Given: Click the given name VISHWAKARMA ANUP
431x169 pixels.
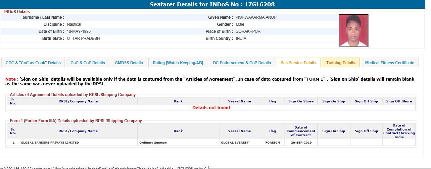Looking at the screenshot, I should coord(256,17).
